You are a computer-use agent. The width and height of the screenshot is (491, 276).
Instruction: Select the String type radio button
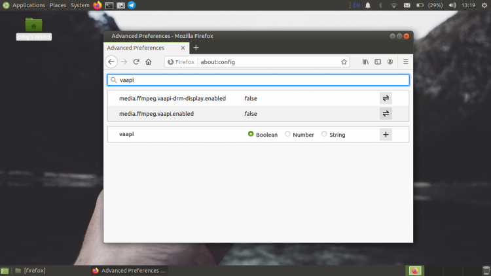pyautogui.click(x=324, y=134)
